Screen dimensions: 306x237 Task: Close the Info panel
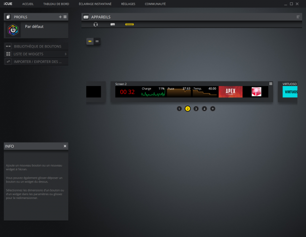point(65,146)
